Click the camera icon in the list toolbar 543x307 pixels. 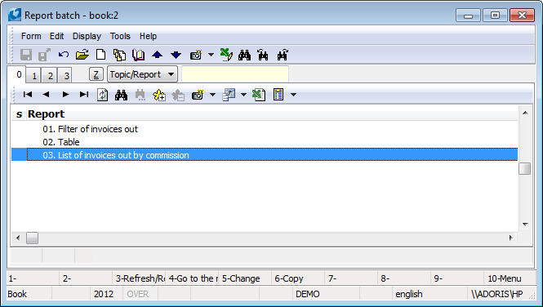pyautogui.click(x=198, y=95)
